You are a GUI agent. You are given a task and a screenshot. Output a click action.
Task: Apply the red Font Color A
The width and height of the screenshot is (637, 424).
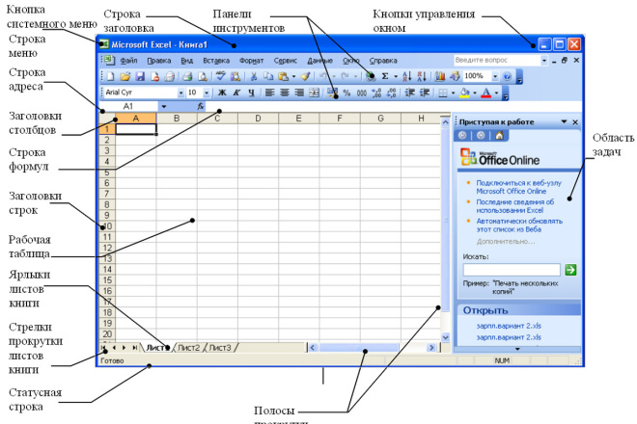pos(485,93)
